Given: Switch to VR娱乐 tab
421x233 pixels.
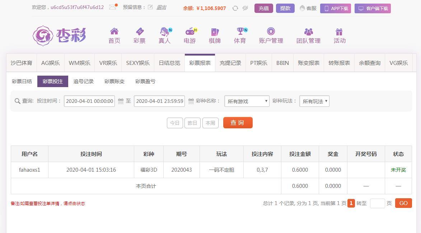Looking at the screenshot, I should coord(108,63).
